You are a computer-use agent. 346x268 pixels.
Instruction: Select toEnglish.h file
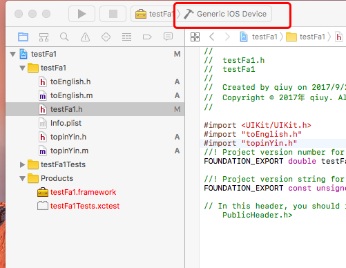click(95, 82)
